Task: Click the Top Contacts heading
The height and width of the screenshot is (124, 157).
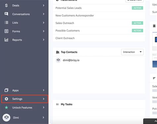Action: tap(69, 52)
